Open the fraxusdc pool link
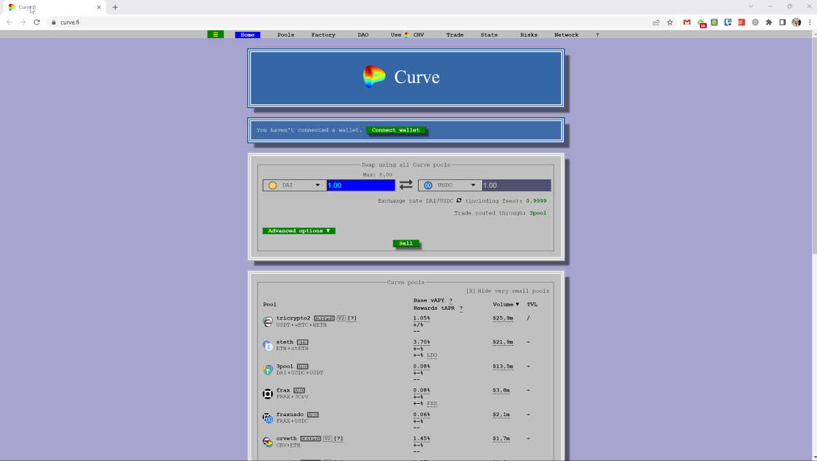The width and height of the screenshot is (817, 461). pyautogui.click(x=290, y=414)
